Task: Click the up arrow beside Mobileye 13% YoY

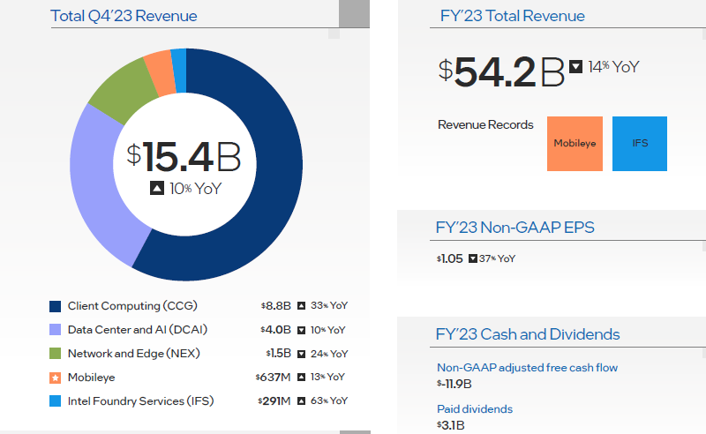Action: (301, 378)
